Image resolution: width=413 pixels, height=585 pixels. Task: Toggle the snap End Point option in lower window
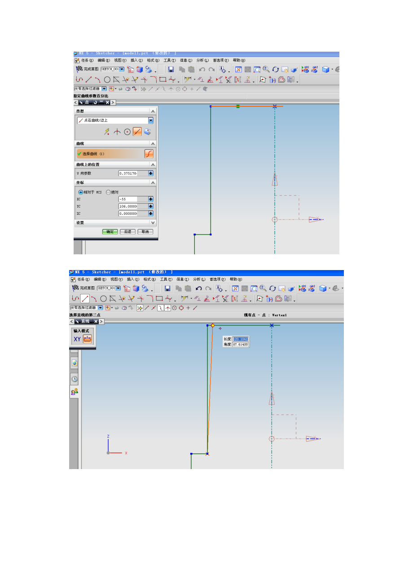146,308
